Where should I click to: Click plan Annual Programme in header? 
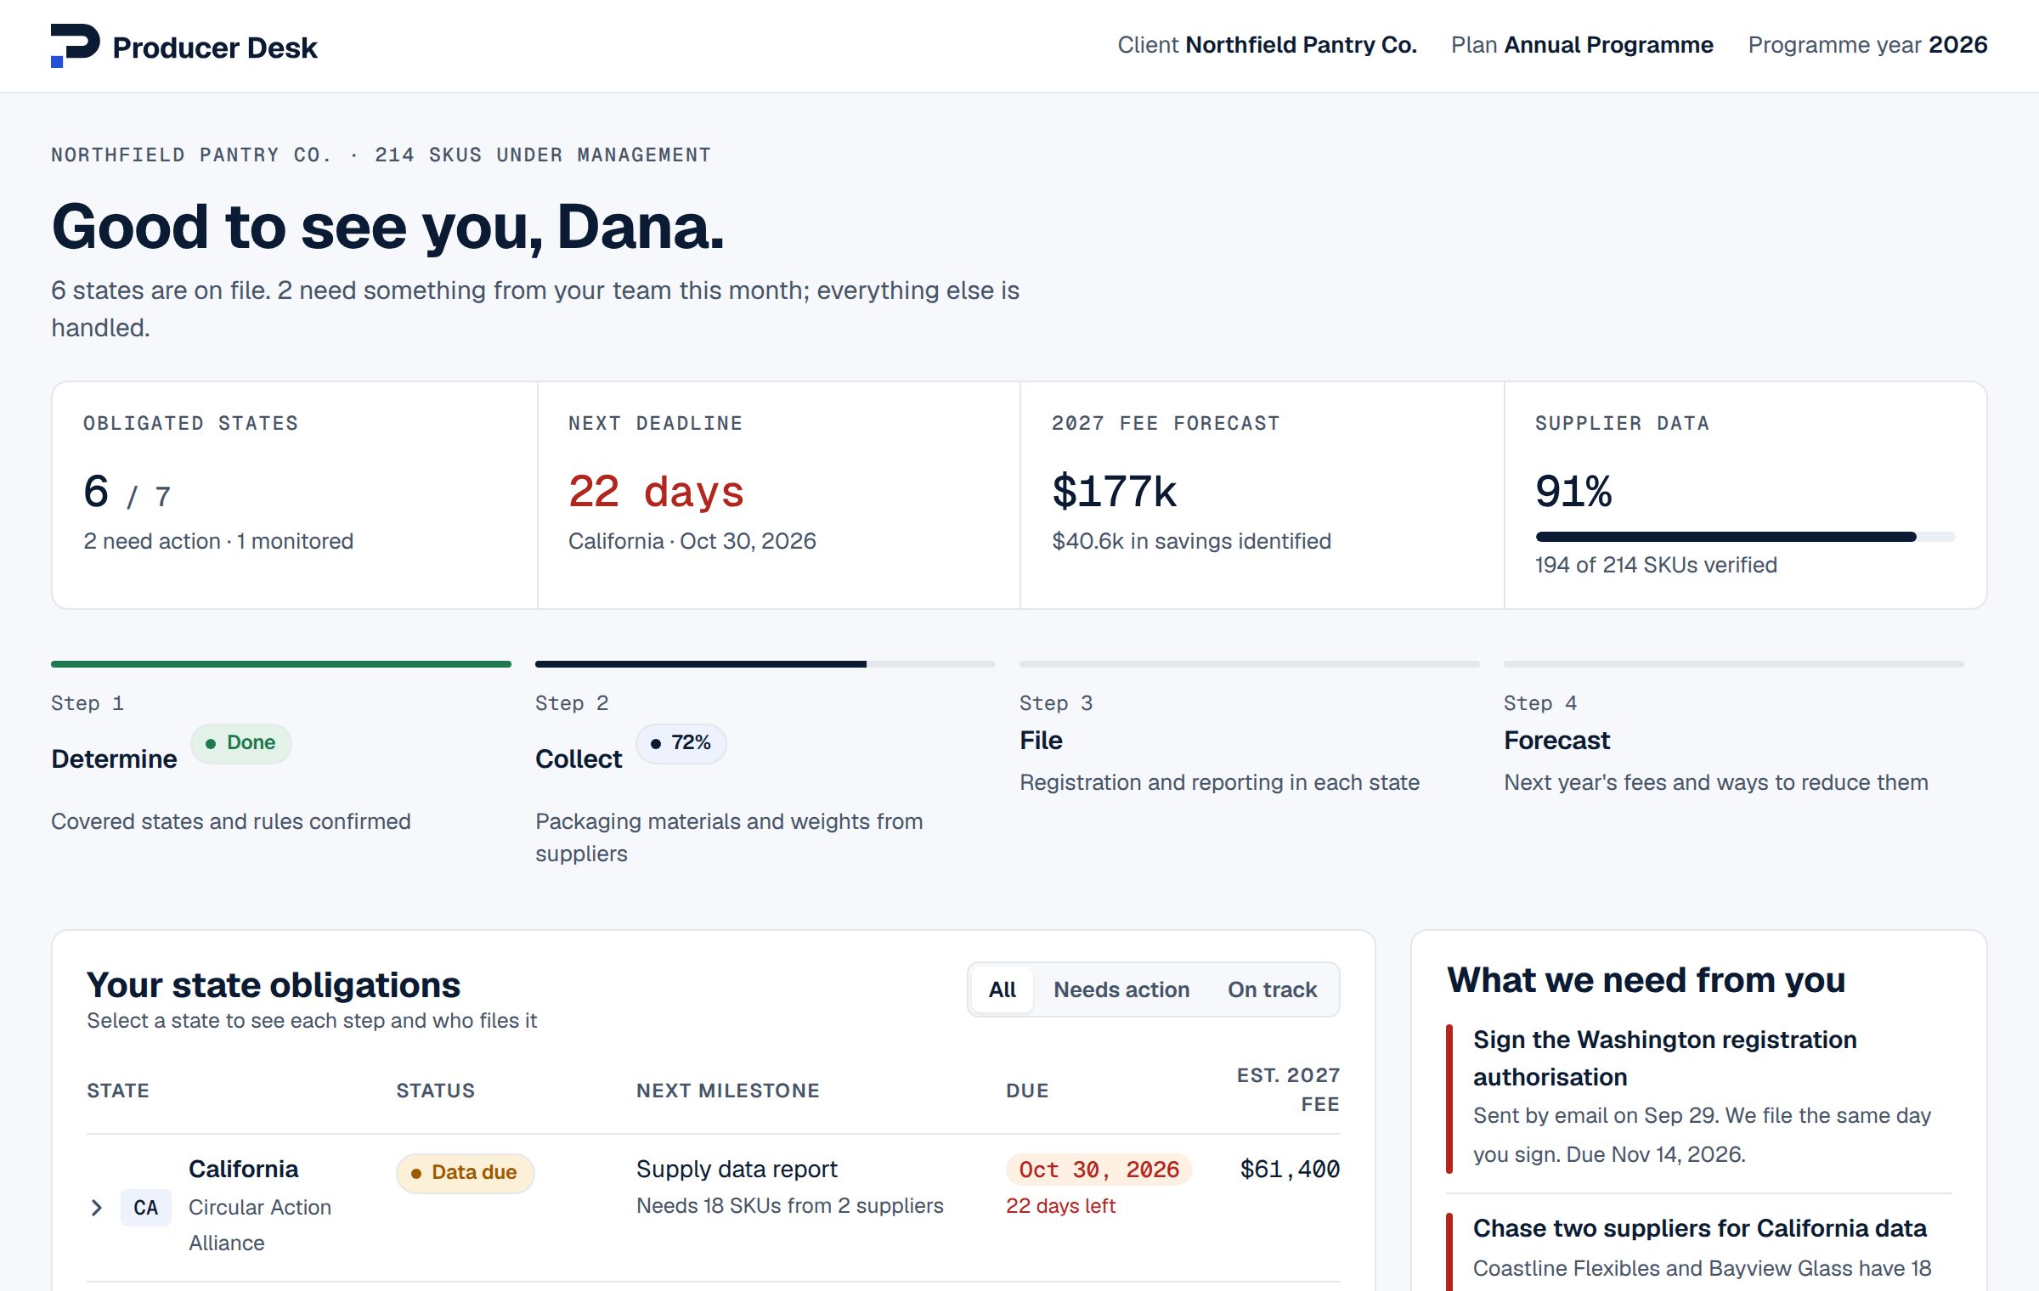[1608, 45]
